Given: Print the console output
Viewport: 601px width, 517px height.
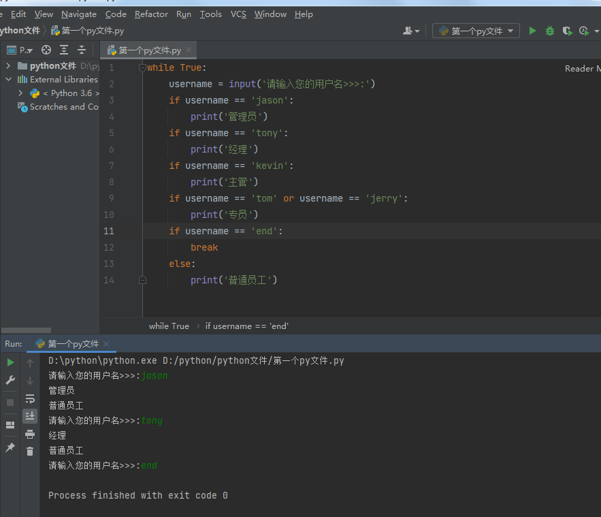Looking at the screenshot, I should [x=30, y=434].
